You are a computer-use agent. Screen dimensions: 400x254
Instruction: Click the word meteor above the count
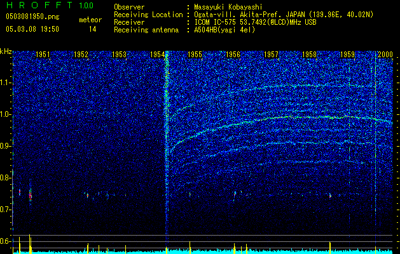point(90,20)
